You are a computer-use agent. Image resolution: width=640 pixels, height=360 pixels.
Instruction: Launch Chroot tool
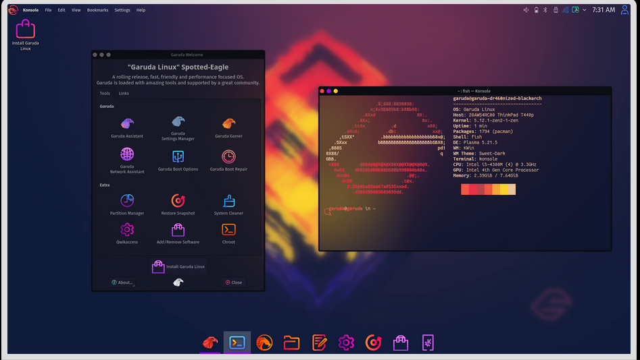(228, 233)
